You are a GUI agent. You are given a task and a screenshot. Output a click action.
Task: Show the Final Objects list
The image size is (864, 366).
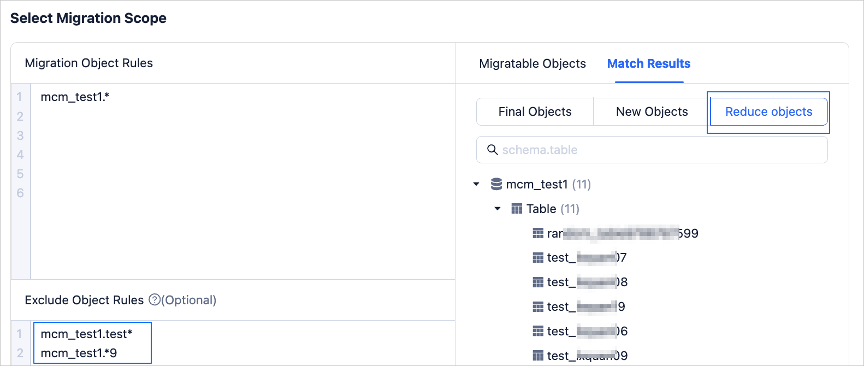pyautogui.click(x=535, y=112)
